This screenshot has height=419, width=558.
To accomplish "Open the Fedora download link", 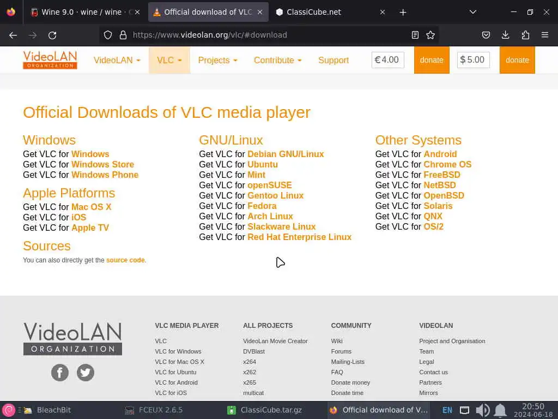I will pos(262,206).
